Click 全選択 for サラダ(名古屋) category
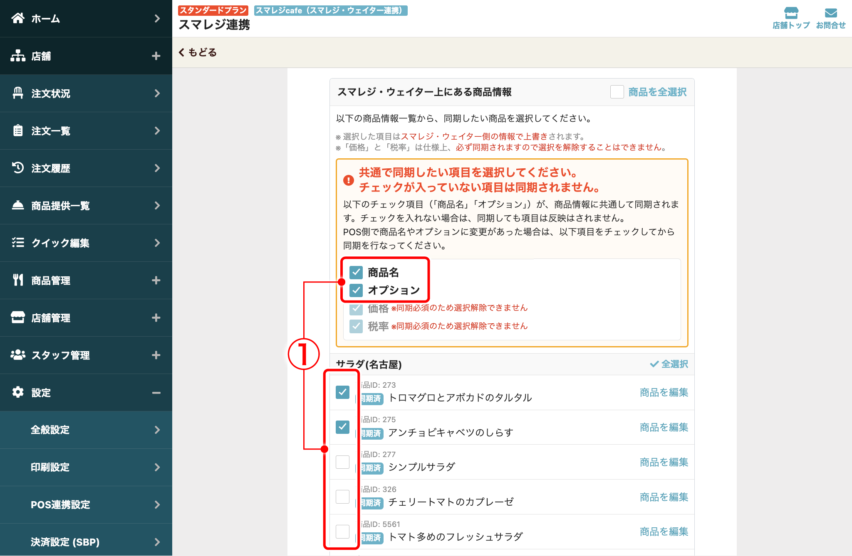The width and height of the screenshot is (852, 556). (669, 364)
